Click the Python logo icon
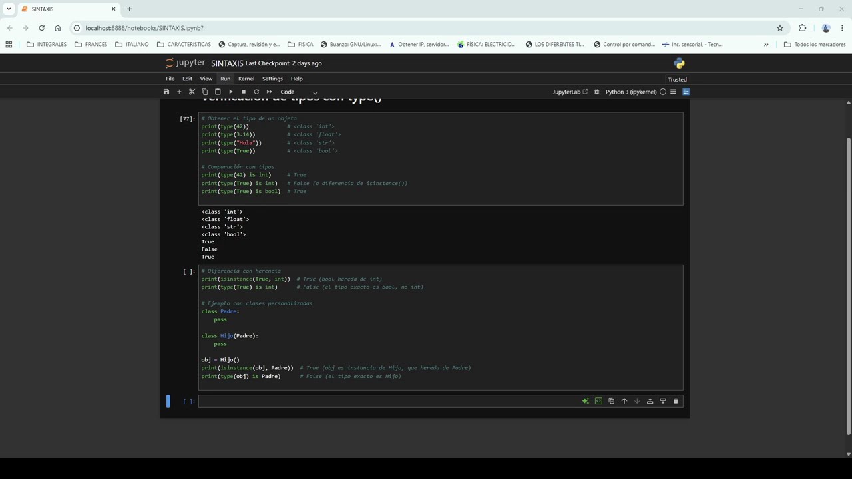 pos(679,63)
